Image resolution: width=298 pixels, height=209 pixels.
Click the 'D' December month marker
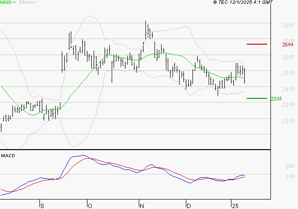(188, 205)
